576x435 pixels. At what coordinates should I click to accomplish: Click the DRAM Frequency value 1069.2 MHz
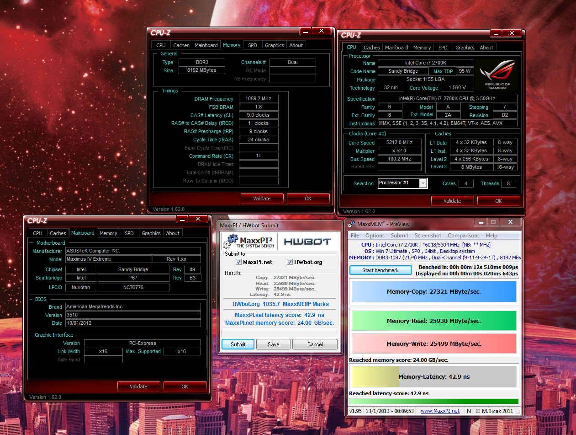tap(259, 99)
